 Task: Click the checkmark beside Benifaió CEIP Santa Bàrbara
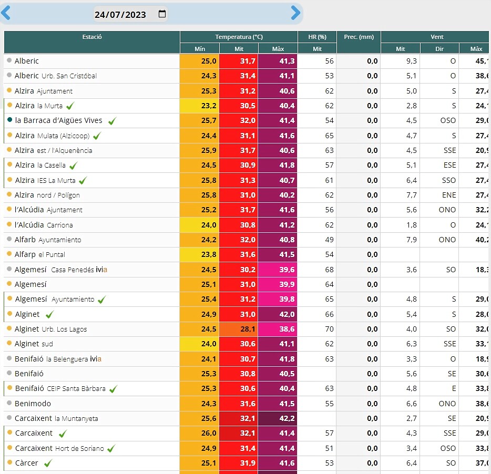tap(113, 389)
